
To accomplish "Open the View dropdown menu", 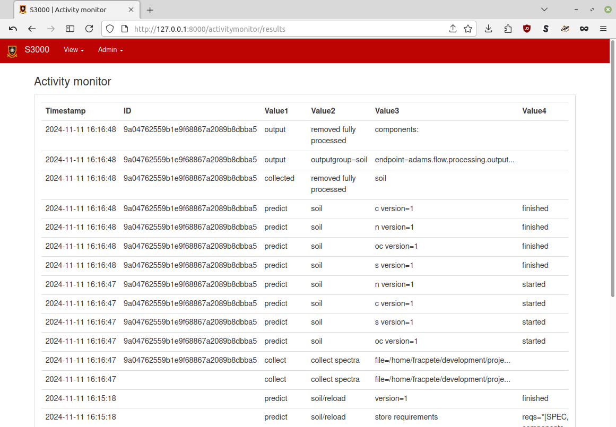I will 73,50.
